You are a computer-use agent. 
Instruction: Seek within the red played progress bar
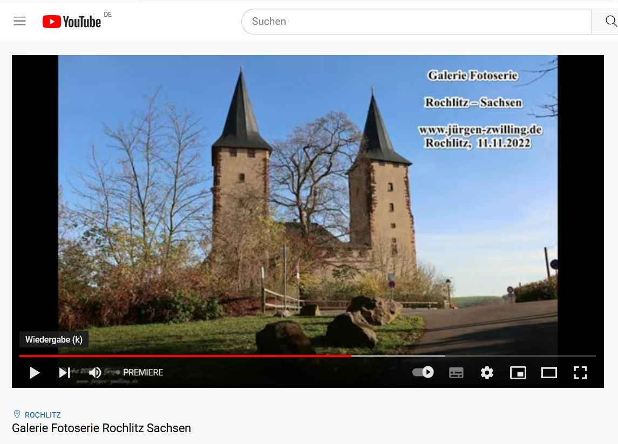coord(184,356)
